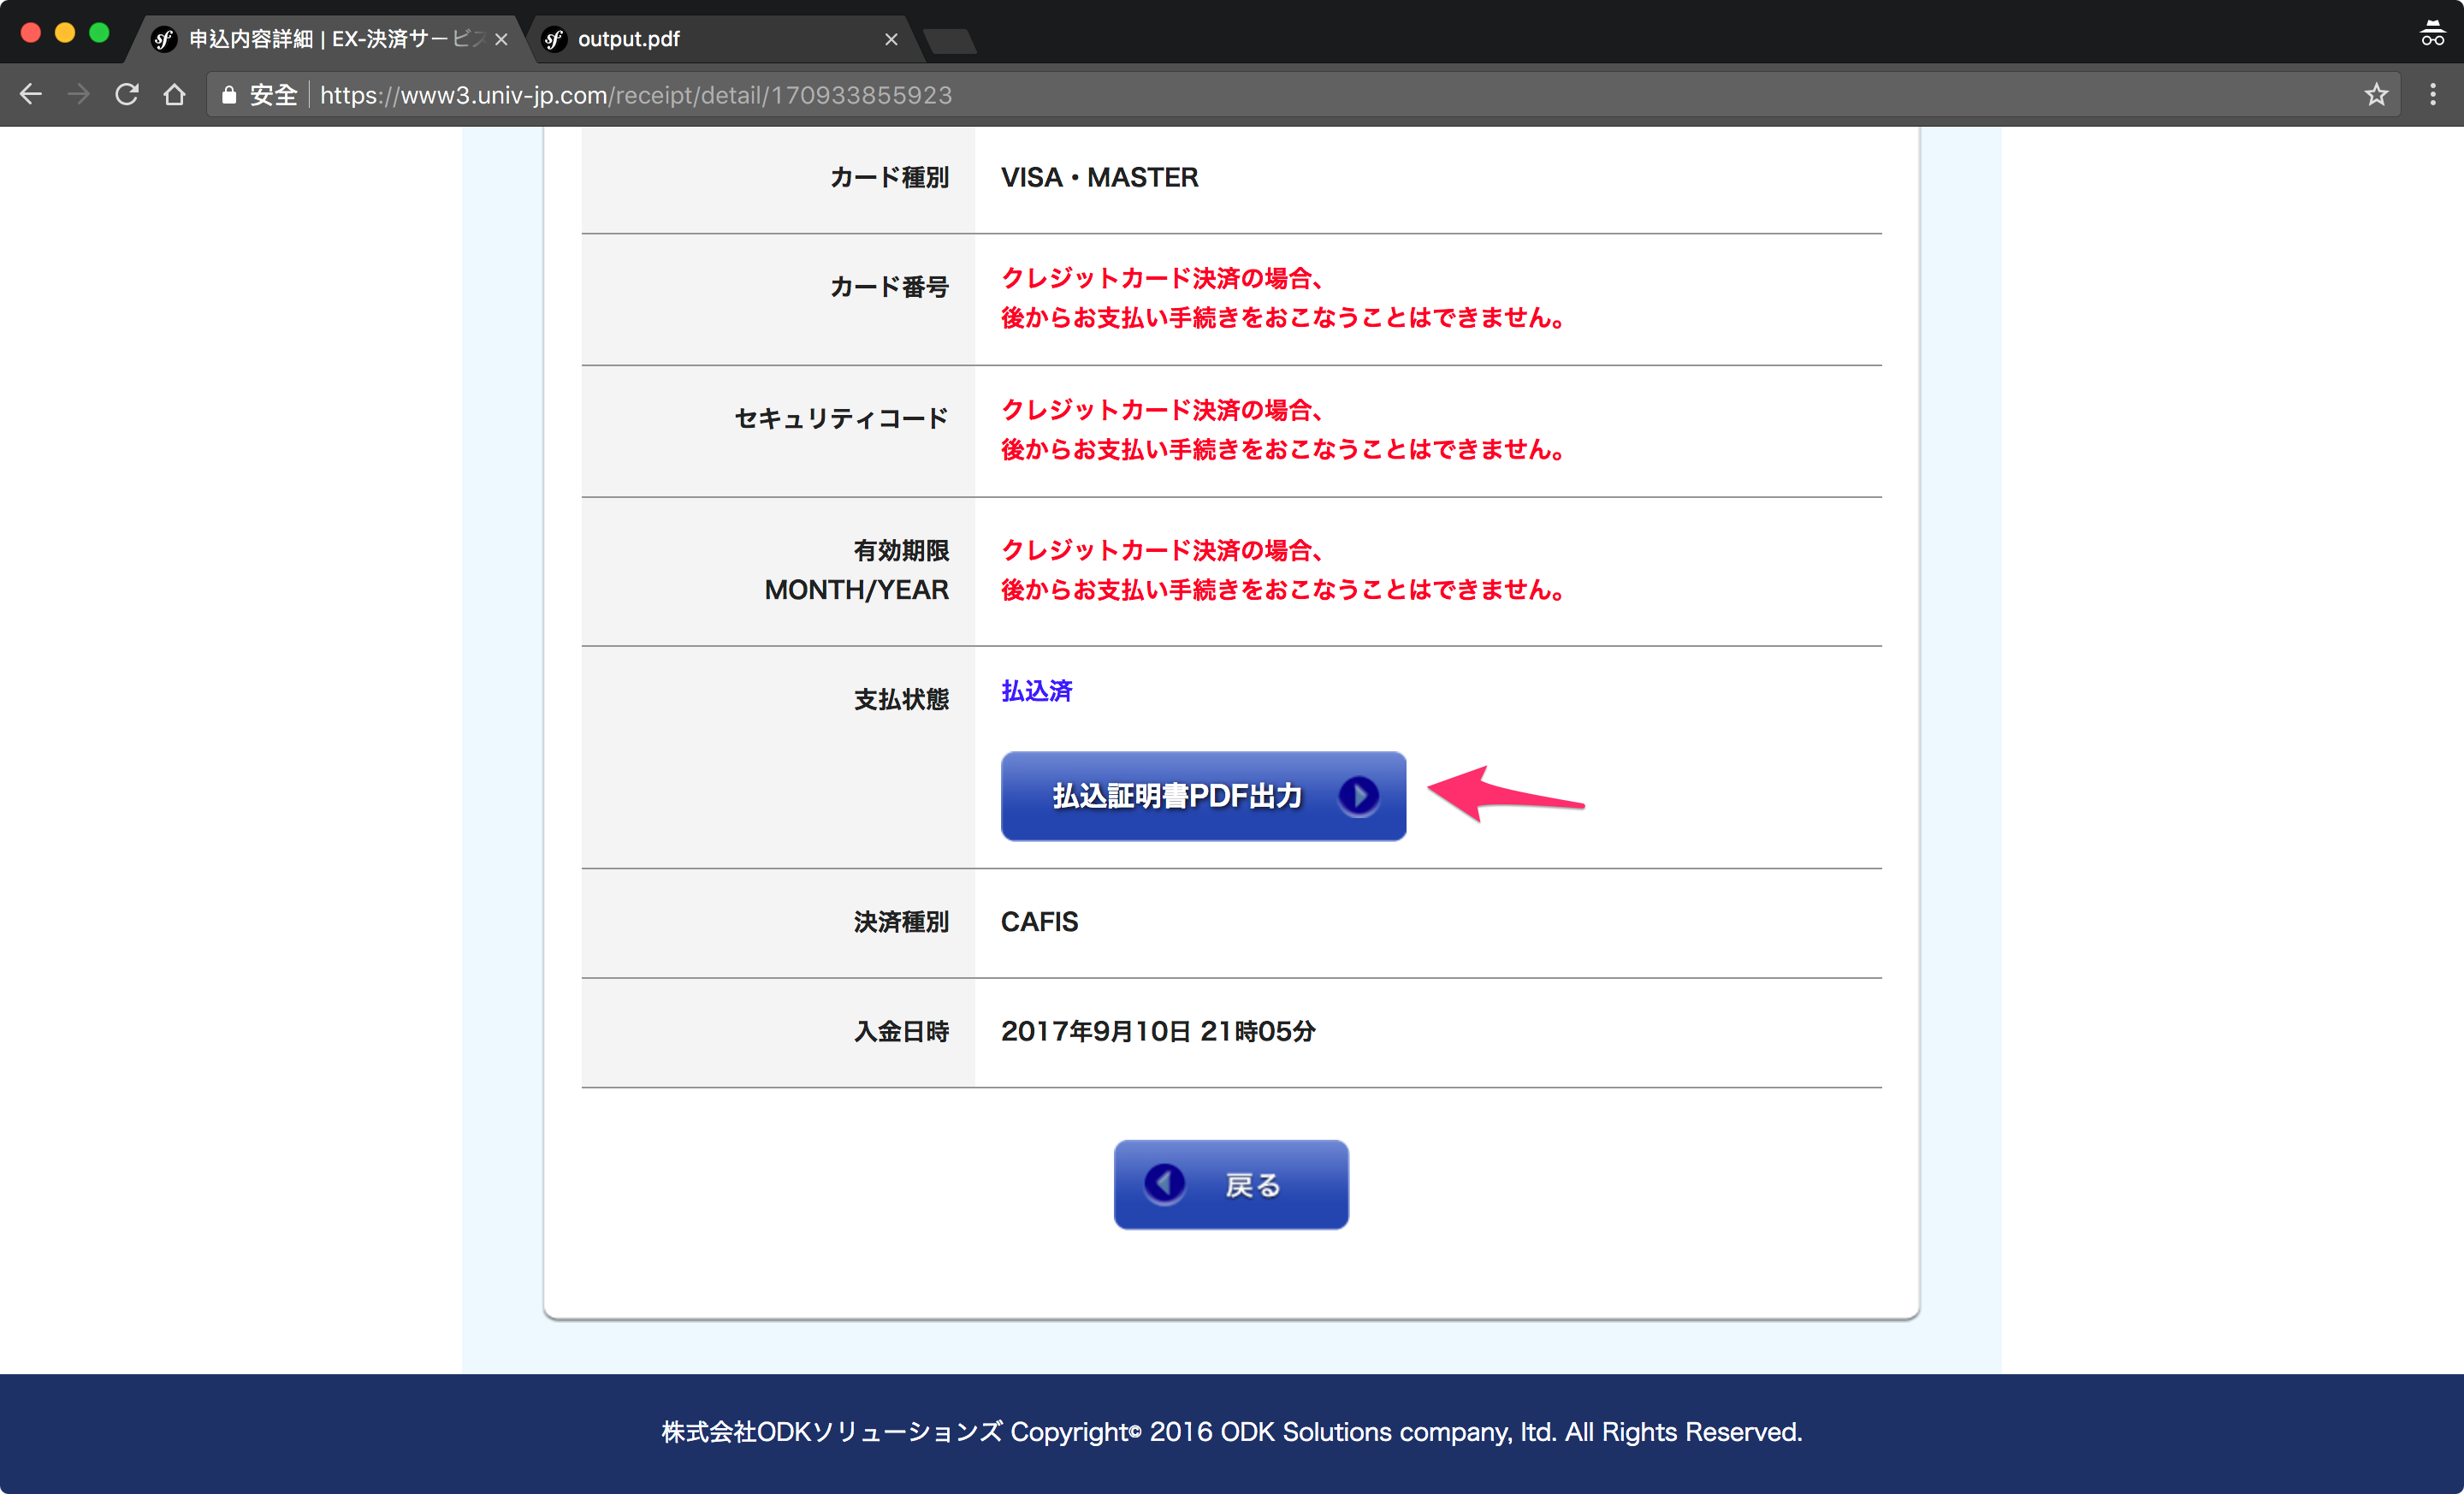Close the 申込内容詳細 tab
Image resolution: width=2464 pixels, height=1494 pixels.
[x=501, y=39]
